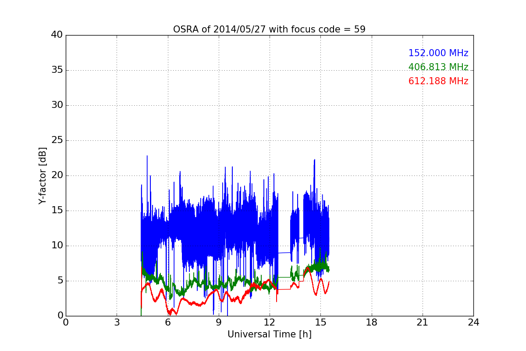Click the y-axis tick label 5
526x351 pixels.
(x=60, y=281)
